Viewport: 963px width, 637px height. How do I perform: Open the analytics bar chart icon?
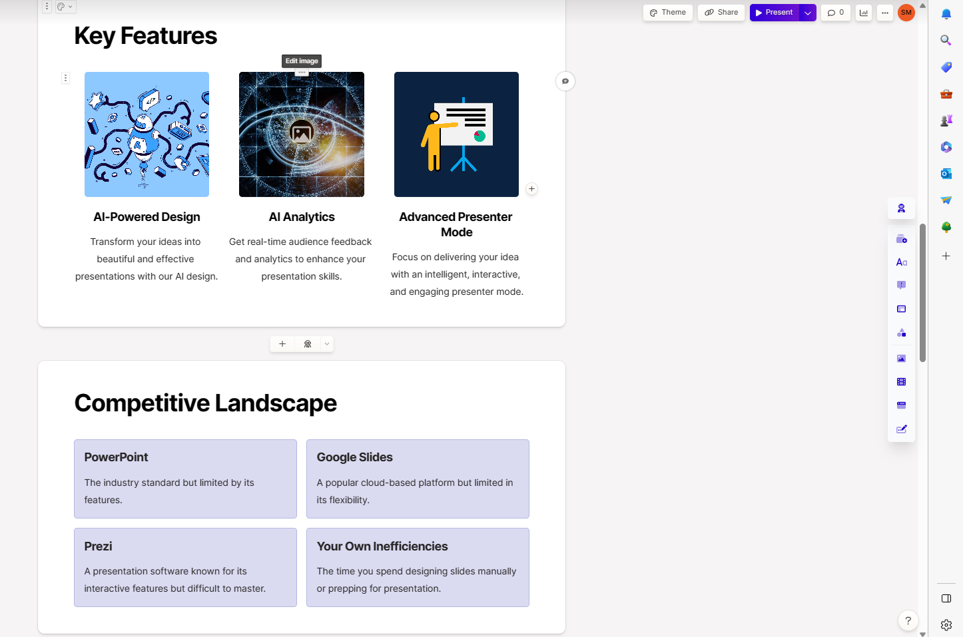(864, 13)
